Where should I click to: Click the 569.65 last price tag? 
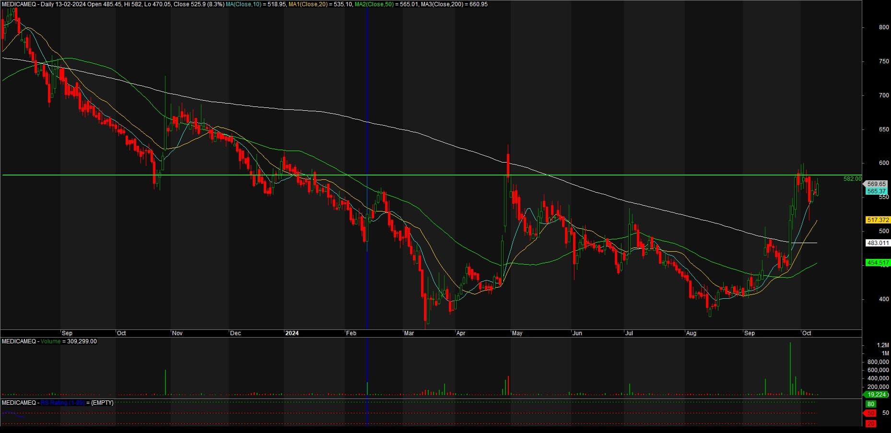pos(876,184)
